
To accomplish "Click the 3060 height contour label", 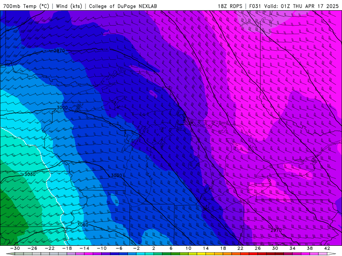I will point(83,225).
